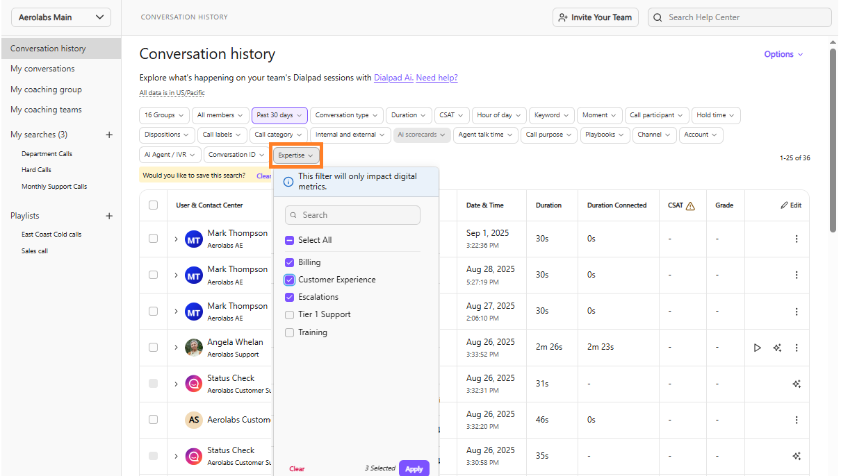
Task: Apply the selected Expertise filters
Action: pos(414,468)
